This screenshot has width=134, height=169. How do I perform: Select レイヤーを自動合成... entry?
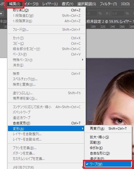coord(46,139)
